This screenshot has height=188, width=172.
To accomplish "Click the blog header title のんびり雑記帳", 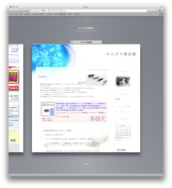I will tap(121, 54).
